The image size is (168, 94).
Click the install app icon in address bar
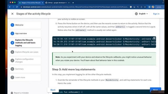pyautogui.click(x=134, y=7)
